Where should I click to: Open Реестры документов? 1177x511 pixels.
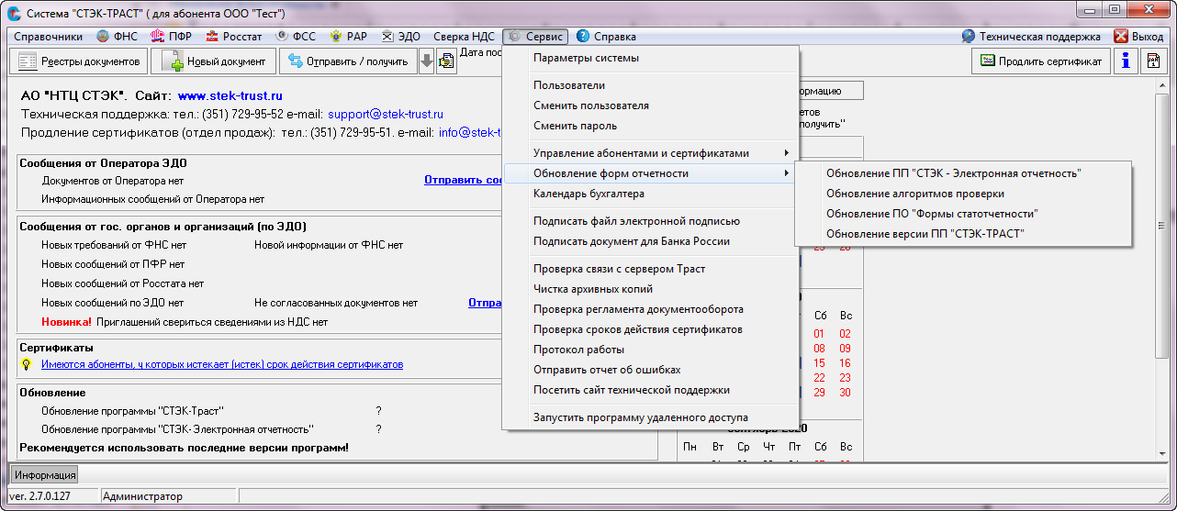point(78,61)
